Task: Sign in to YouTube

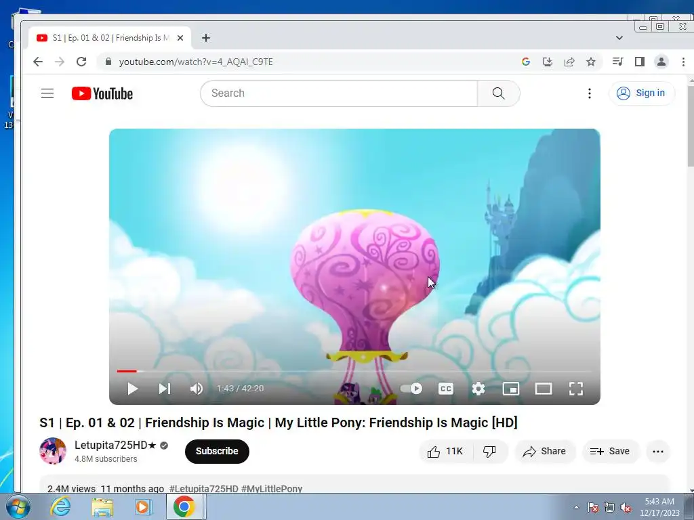Action: 641,93
